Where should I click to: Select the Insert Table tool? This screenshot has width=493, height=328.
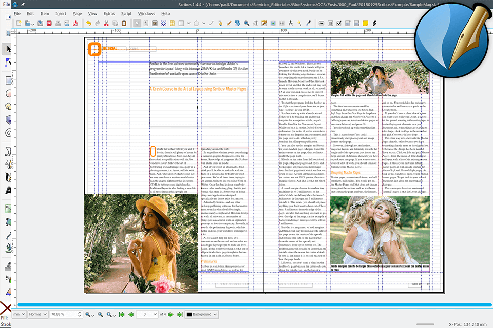172,23
